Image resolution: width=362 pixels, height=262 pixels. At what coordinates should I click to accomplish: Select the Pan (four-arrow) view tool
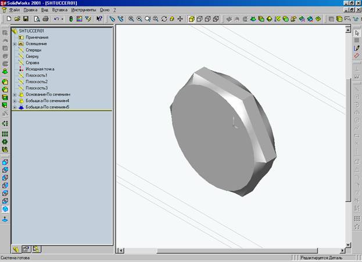coord(180,19)
